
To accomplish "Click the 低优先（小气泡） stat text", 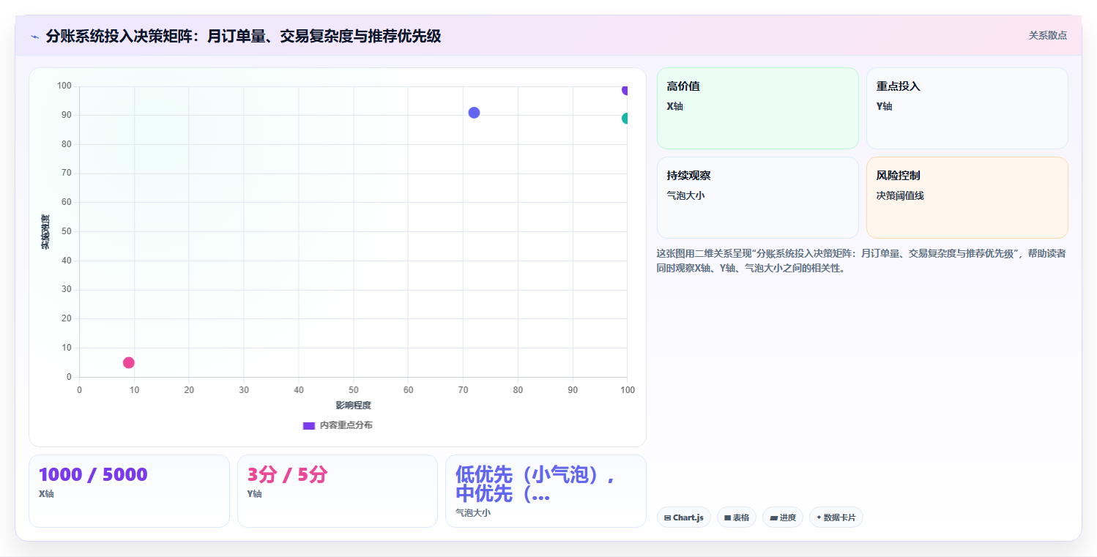I will [535, 484].
